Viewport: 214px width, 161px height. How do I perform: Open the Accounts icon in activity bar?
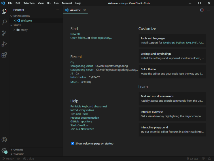[4, 140]
